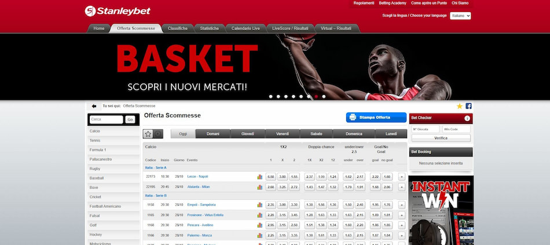Open the Betting Academy link
The image size is (550, 245).
pos(393,3)
